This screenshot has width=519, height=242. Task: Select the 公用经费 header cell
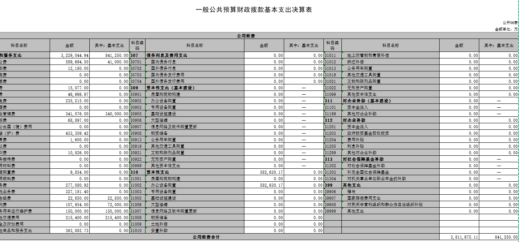pos(246,36)
